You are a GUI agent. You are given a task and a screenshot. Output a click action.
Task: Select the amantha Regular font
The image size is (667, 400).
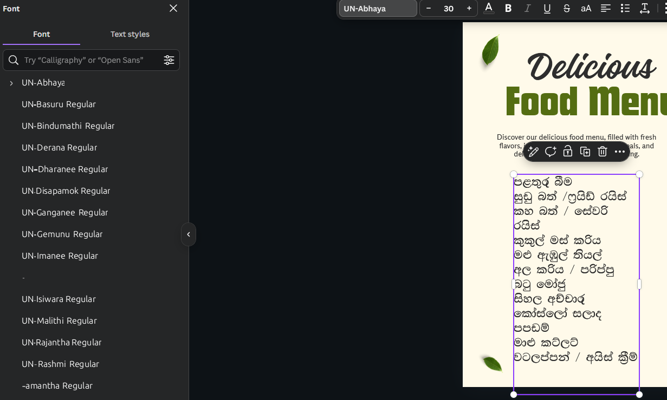click(x=57, y=386)
